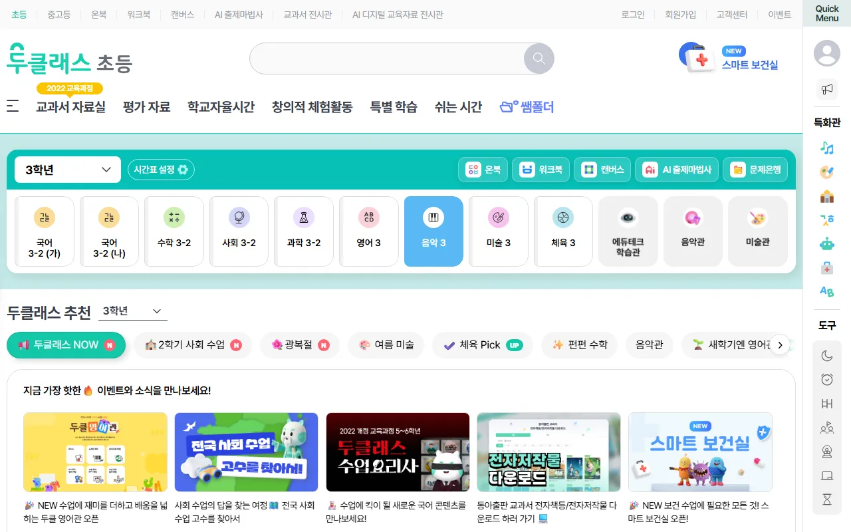Select the 국어 3-2 (나) subject card
Viewport: 851px width, 532px height.
pos(109,231)
